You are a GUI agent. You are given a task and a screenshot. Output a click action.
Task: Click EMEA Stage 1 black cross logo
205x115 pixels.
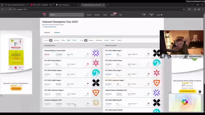pyautogui.click(x=156, y=53)
